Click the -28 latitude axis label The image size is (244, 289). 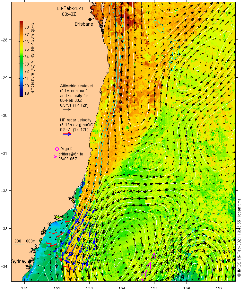pyautogui.click(x=4, y=40)
